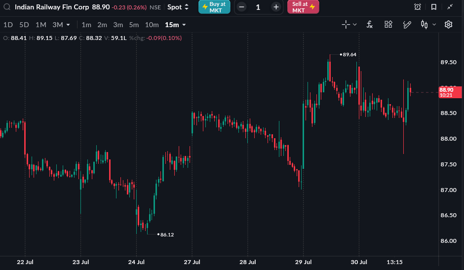Image resolution: width=464 pixels, height=270 pixels.
Task: Set a price alert with the alarm clock icon
Action: (418, 7)
